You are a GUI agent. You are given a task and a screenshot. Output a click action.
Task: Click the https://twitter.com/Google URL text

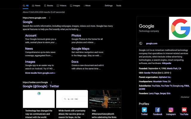pyautogui.click(x=35, y=82)
